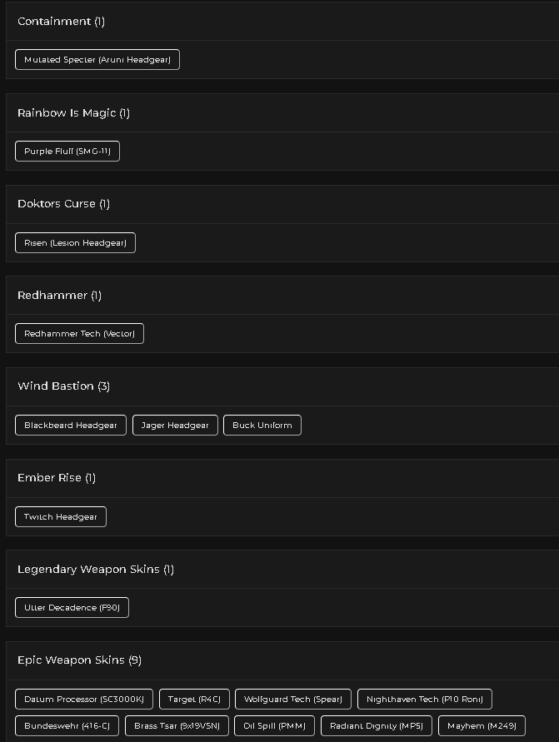Click the Buck Uniform tag

click(x=262, y=425)
